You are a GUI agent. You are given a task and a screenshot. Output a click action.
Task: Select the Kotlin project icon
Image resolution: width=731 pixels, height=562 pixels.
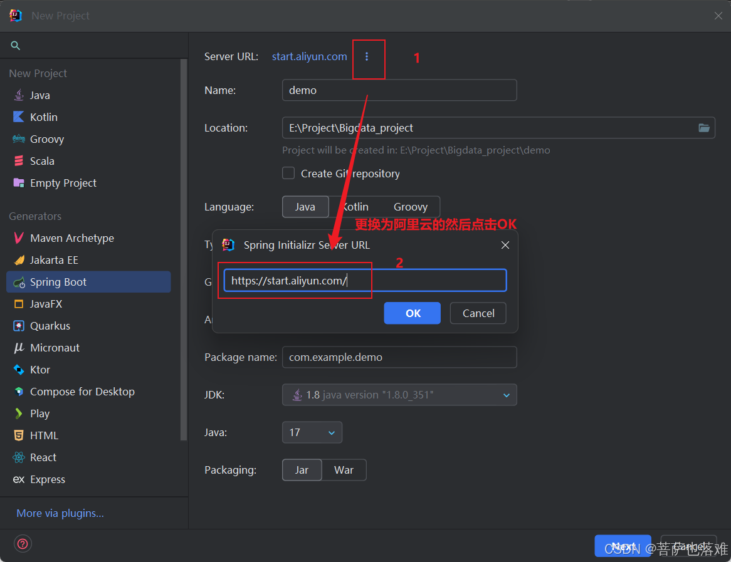[19, 117]
